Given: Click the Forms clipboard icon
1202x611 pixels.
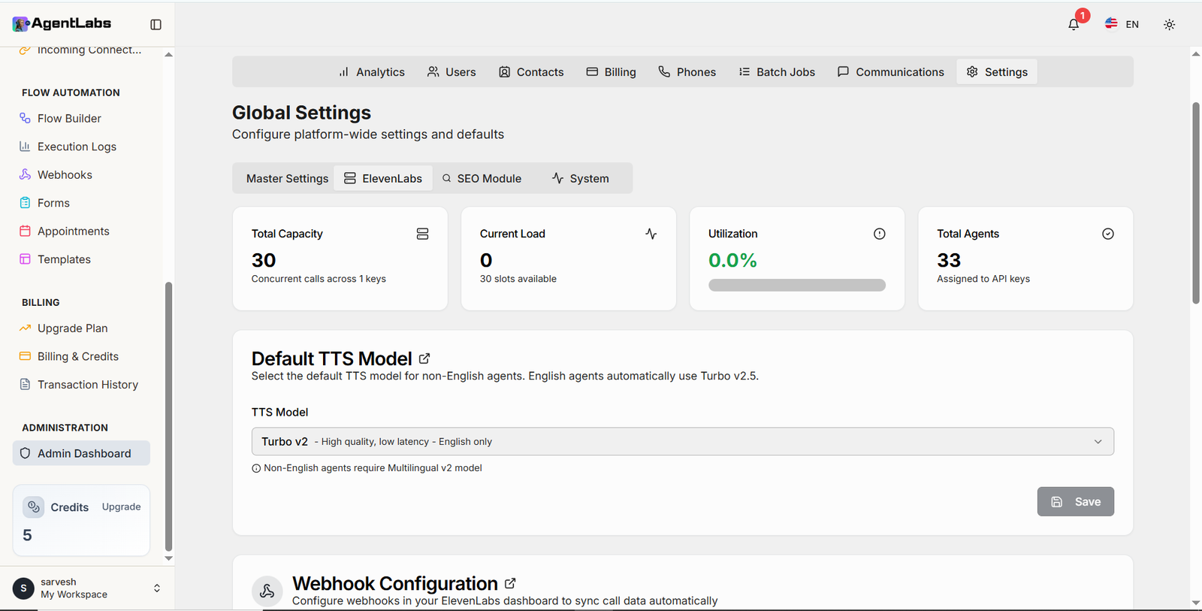Looking at the screenshot, I should pyautogui.click(x=25, y=203).
